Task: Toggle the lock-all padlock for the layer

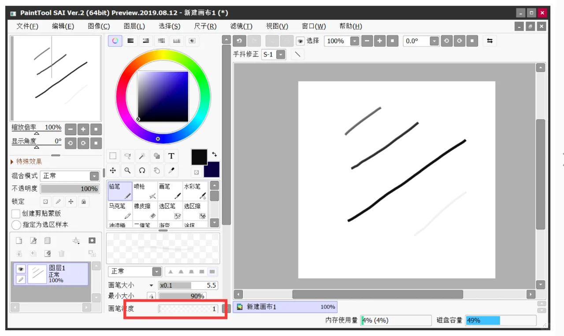Action: point(83,202)
